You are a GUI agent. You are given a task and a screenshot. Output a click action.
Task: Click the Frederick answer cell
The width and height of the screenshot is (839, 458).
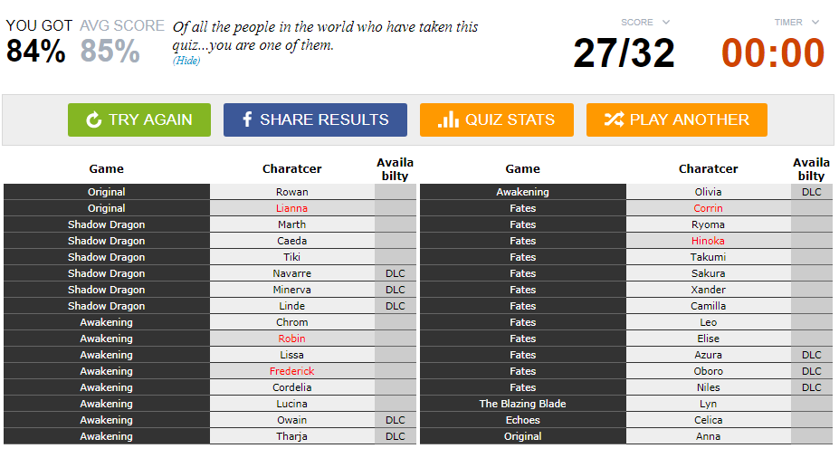coord(291,371)
